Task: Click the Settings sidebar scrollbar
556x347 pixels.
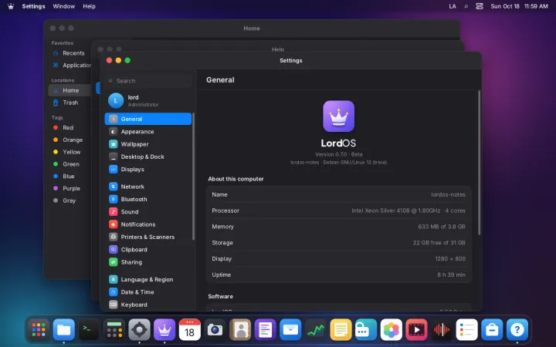Action: pos(193,177)
